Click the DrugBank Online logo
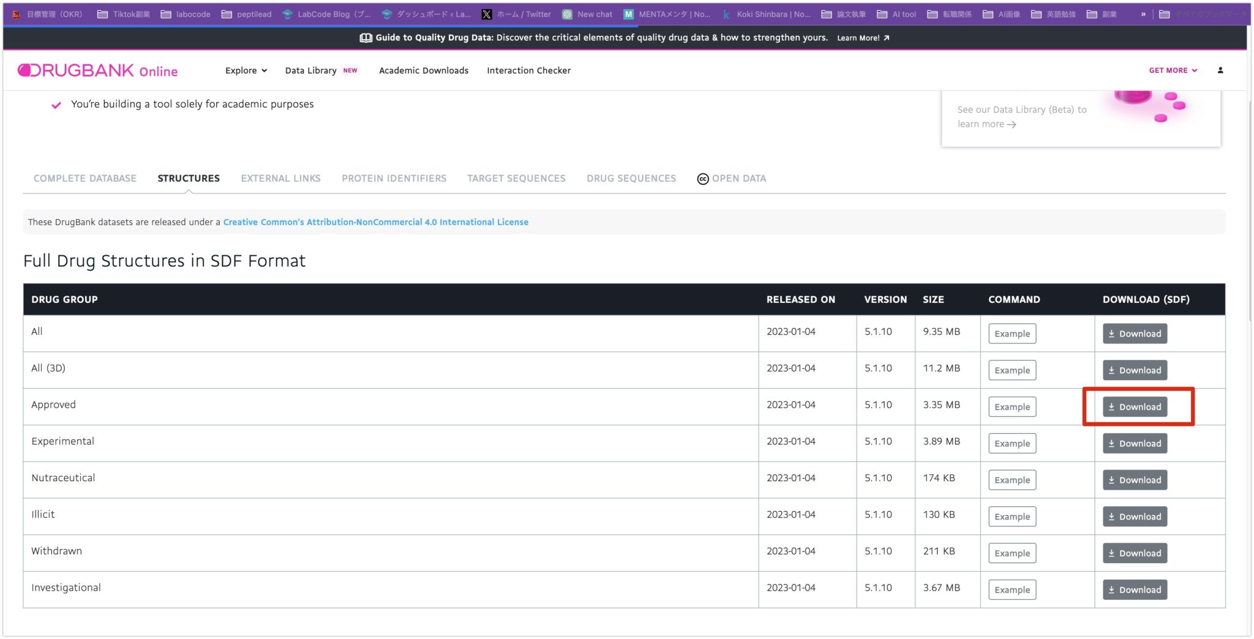1254x639 pixels. (98, 70)
